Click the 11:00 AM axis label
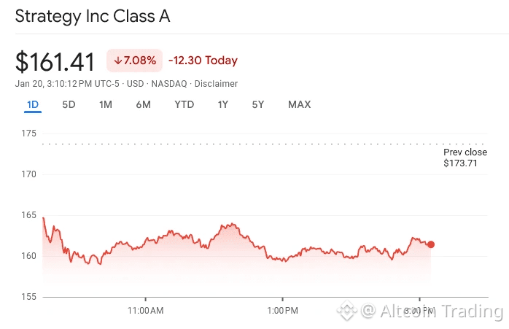 point(146,311)
